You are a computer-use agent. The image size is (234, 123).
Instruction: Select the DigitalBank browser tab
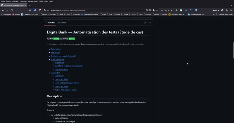tap(13, 5)
